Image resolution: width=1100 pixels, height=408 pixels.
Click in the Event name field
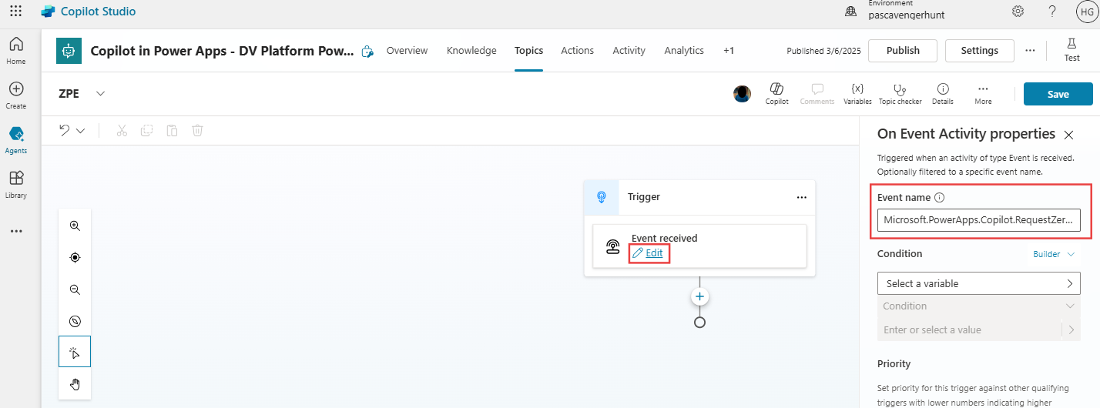click(x=978, y=219)
